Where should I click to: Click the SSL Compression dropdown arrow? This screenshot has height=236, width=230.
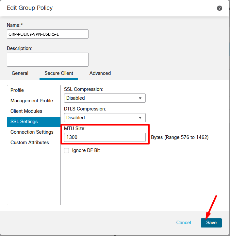(140, 98)
